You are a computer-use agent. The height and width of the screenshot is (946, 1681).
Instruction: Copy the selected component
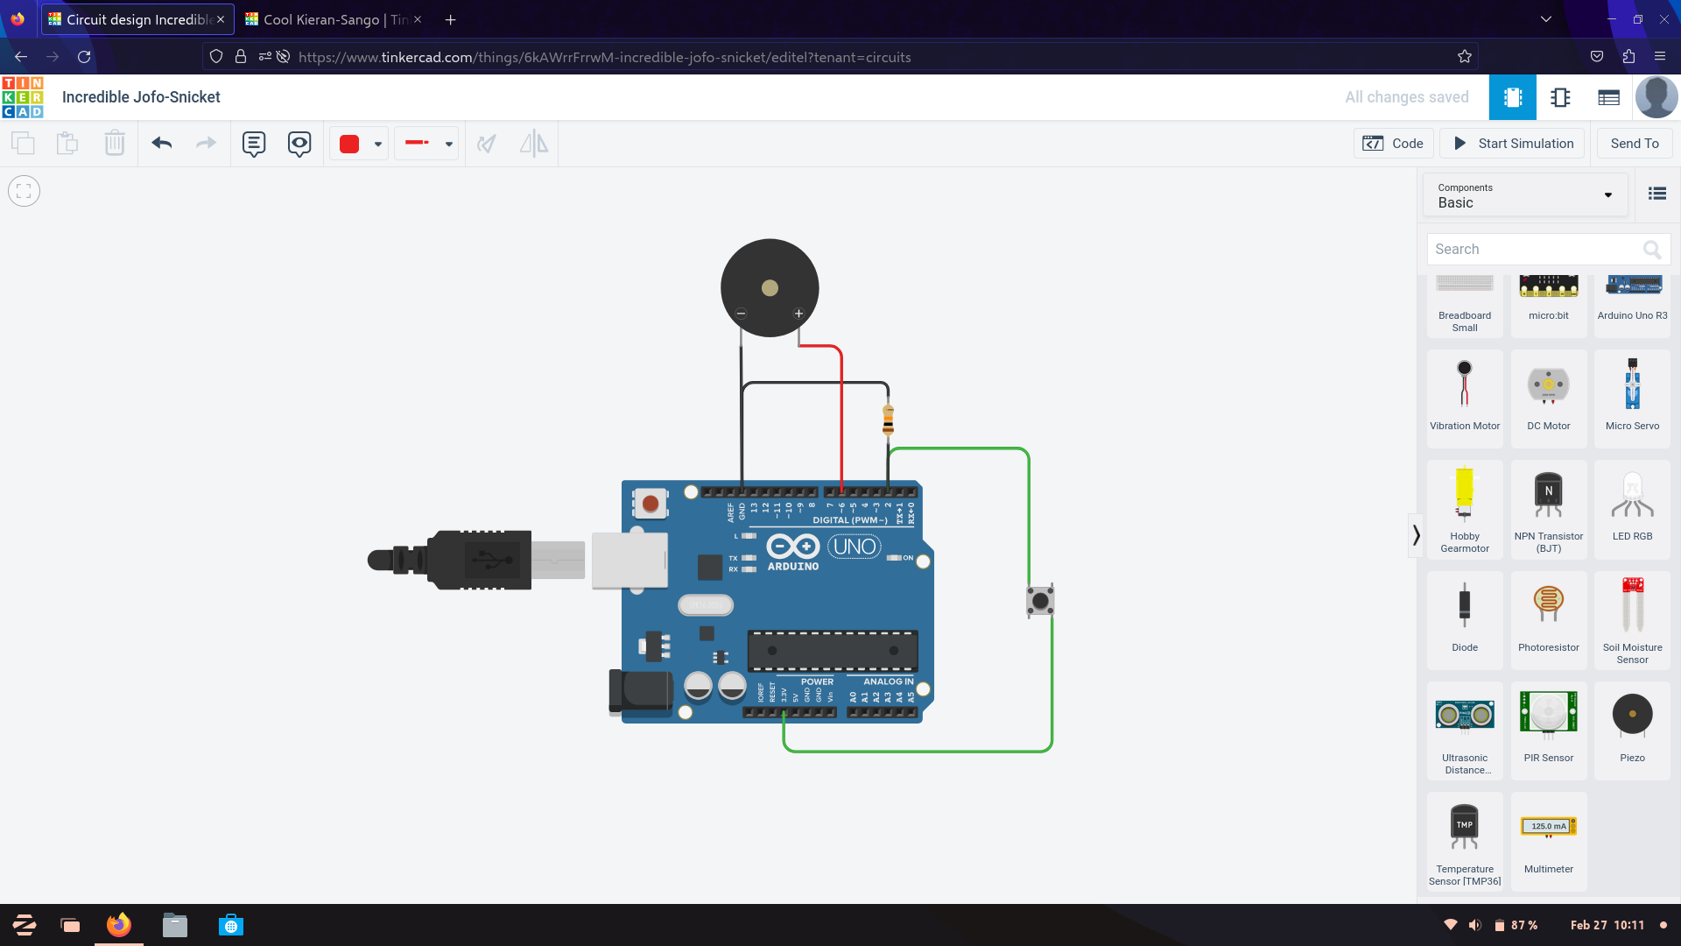coord(23,144)
